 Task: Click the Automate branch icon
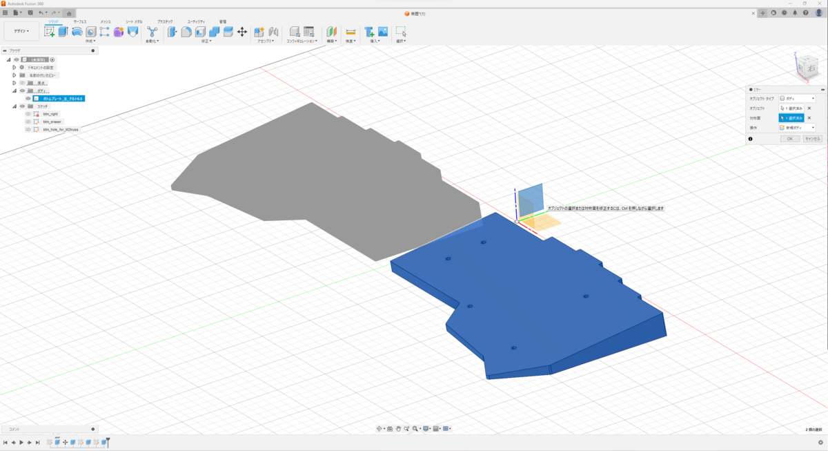[152, 32]
